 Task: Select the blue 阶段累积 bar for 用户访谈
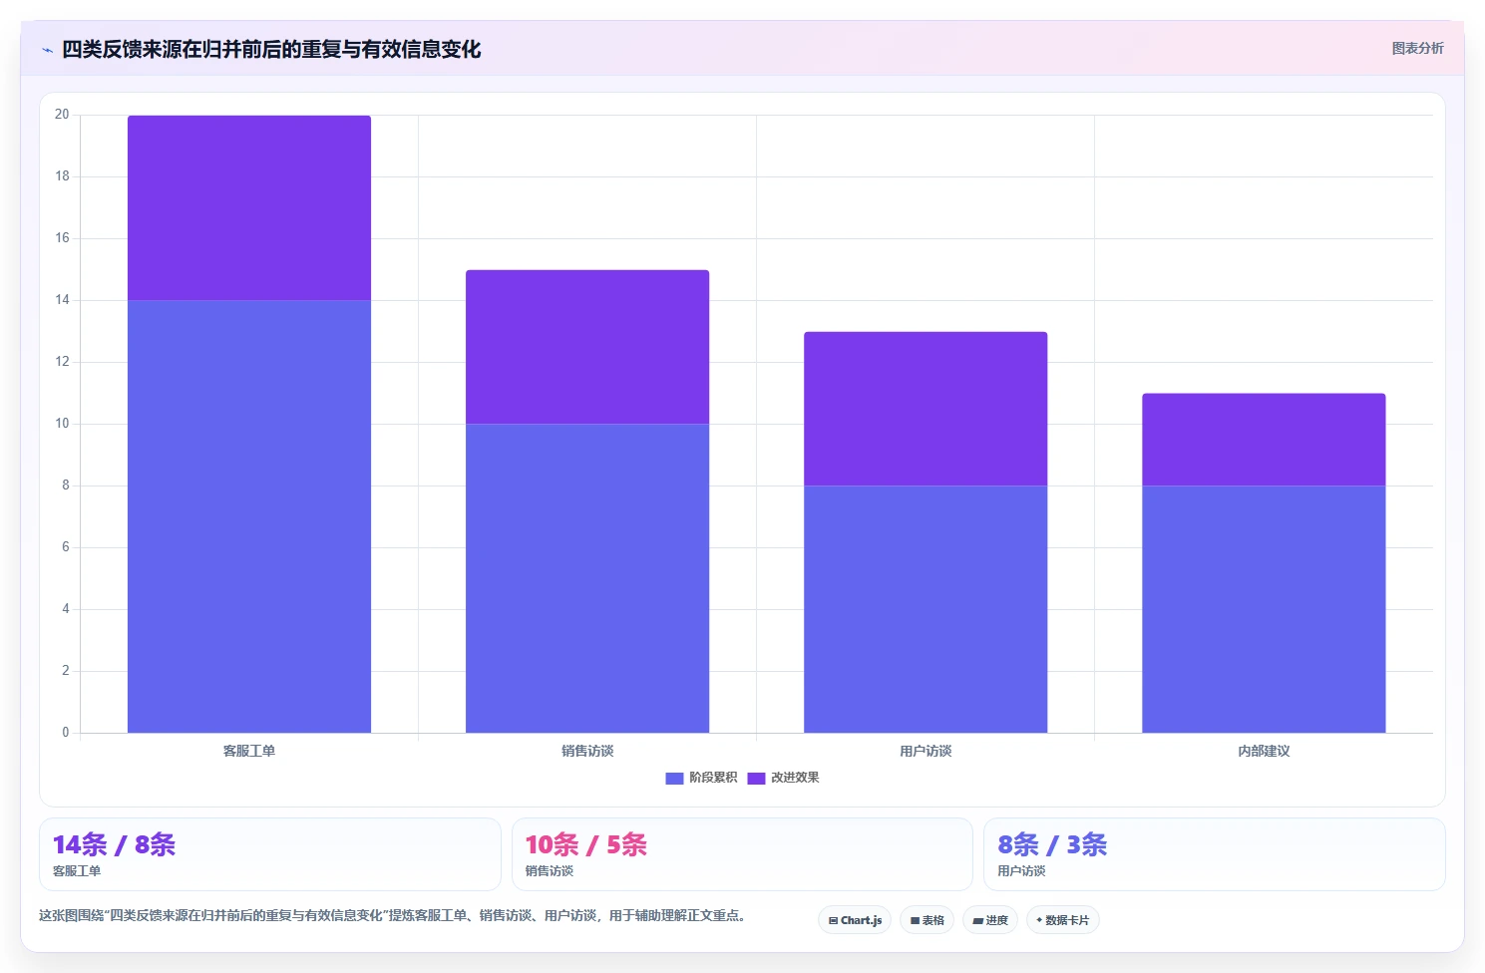(926, 609)
